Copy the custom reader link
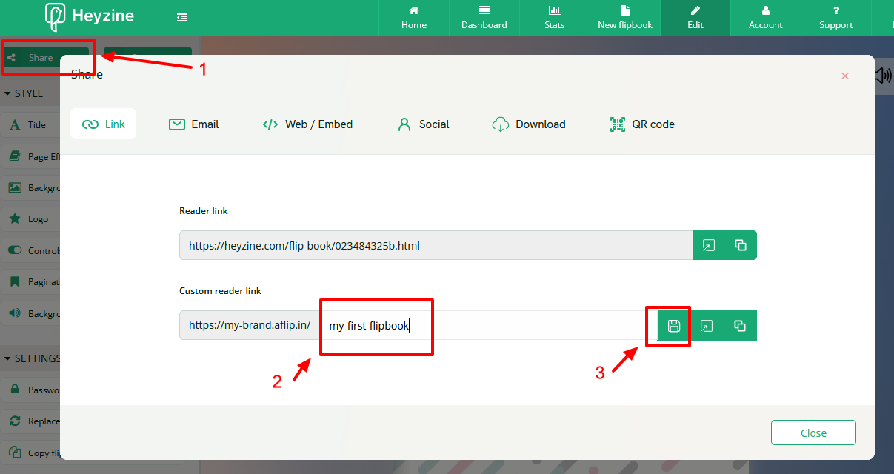 (x=740, y=325)
